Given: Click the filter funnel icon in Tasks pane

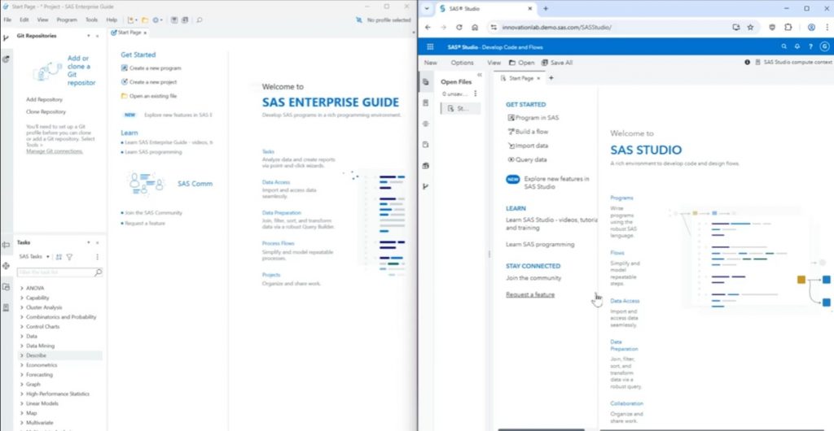Looking at the screenshot, I should tap(69, 257).
